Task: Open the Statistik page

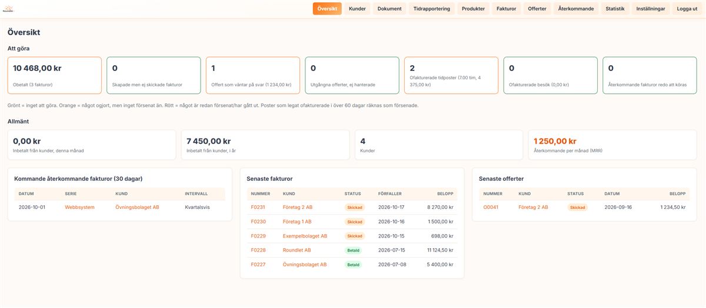Action: coord(615,9)
